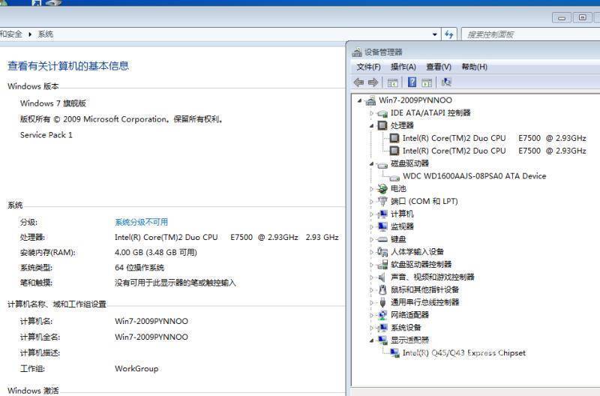Screen dimensions: 600x396
Task: Click the Human Interface Devices (人体学输入设备) icon
Action: [382, 252]
